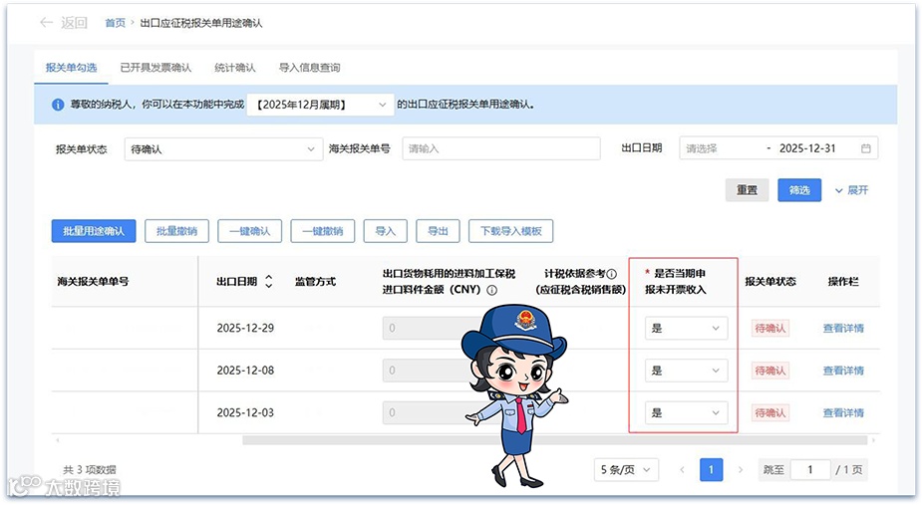Click the 批量撤销 button
Image resolution: width=922 pixels, height=505 pixels.
tap(177, 231)
